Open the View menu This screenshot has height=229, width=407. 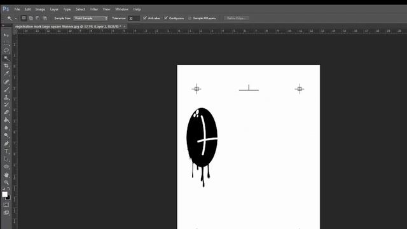(106, 9)
